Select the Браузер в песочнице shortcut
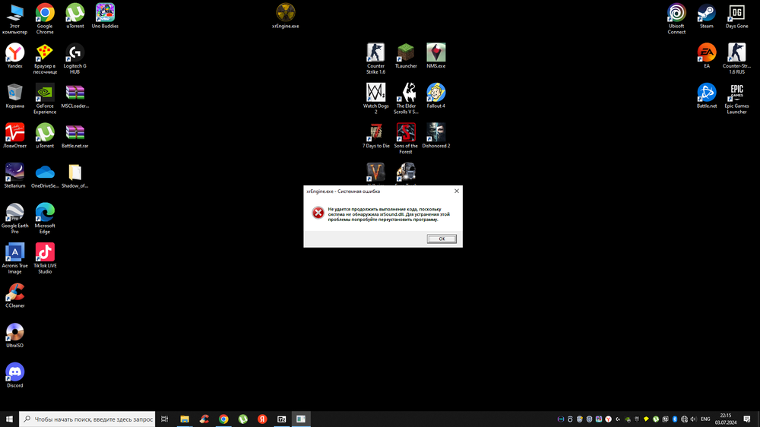Viewport: 760px width, 427px height. point(45,59)
